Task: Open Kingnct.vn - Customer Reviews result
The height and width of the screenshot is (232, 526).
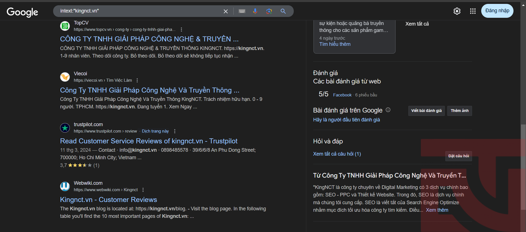Action: pyautogui.click(x=108, y=200)
